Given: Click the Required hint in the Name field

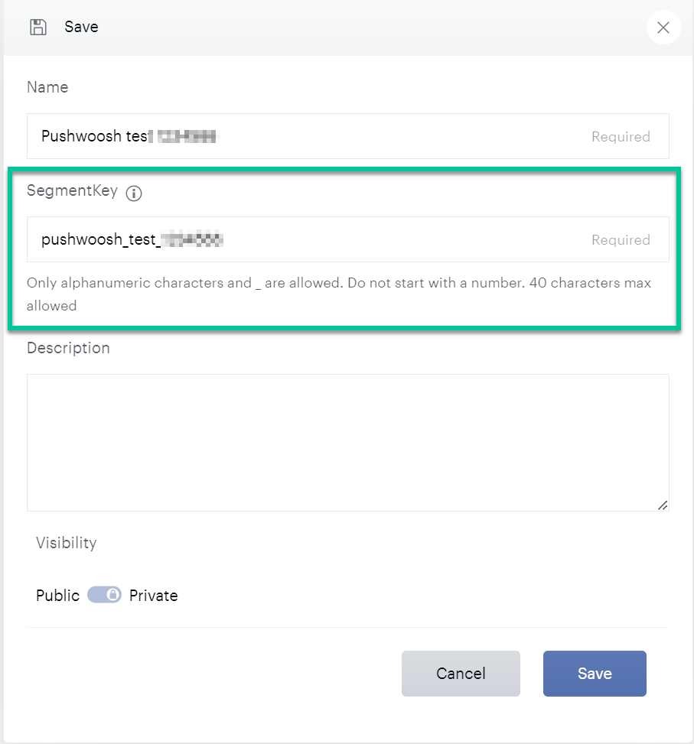Looking at the screenshot, I should (x=621, y=137).
